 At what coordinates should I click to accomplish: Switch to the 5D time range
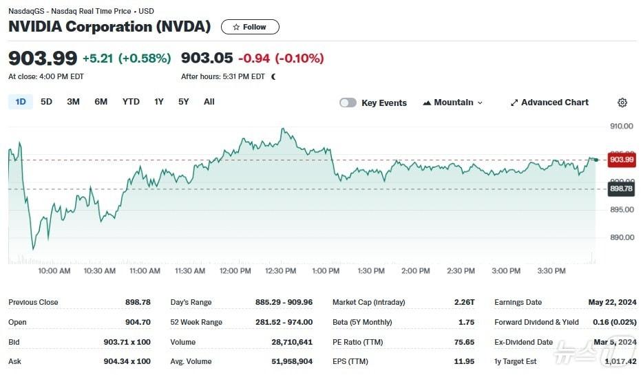46,102
